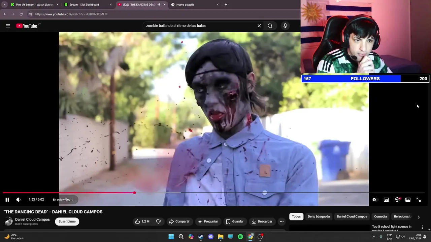Pause the YouTube video

tap(7, 200)
